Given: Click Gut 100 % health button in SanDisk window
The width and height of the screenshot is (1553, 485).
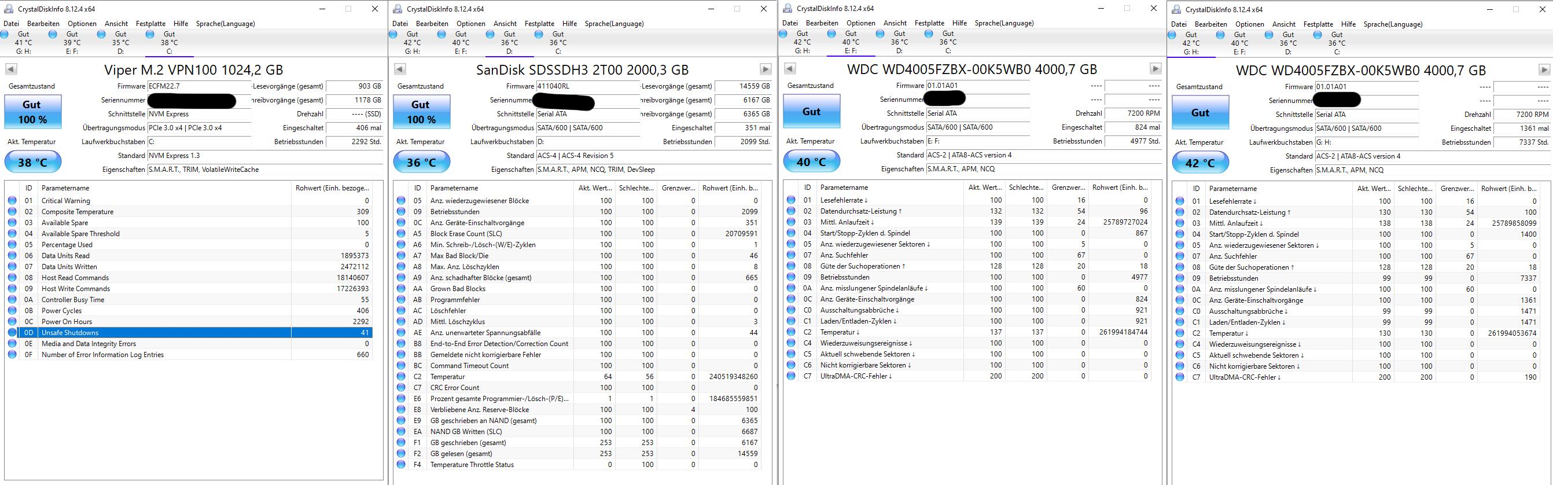Looking at the screenshot, I should (421, 112).
